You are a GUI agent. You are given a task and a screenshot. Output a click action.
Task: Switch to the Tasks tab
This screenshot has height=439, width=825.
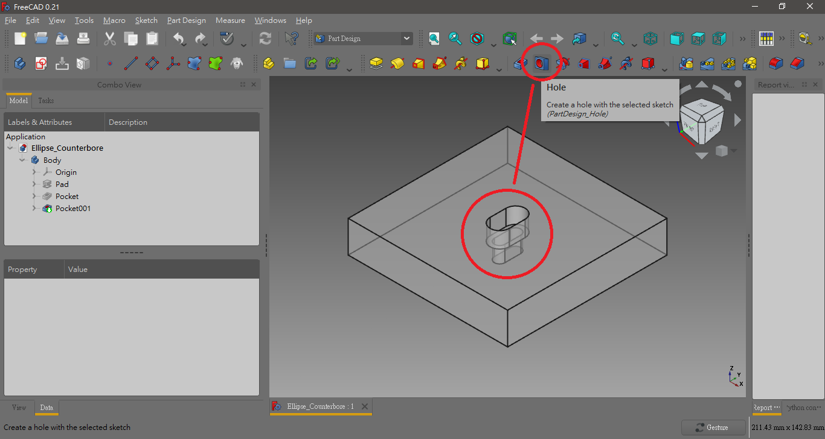click(45, 100)
